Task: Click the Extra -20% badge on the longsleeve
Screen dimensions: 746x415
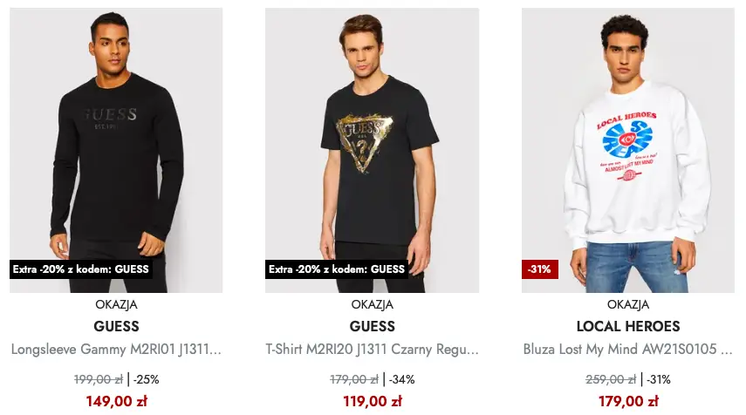Action: click(x=81, y=269)
